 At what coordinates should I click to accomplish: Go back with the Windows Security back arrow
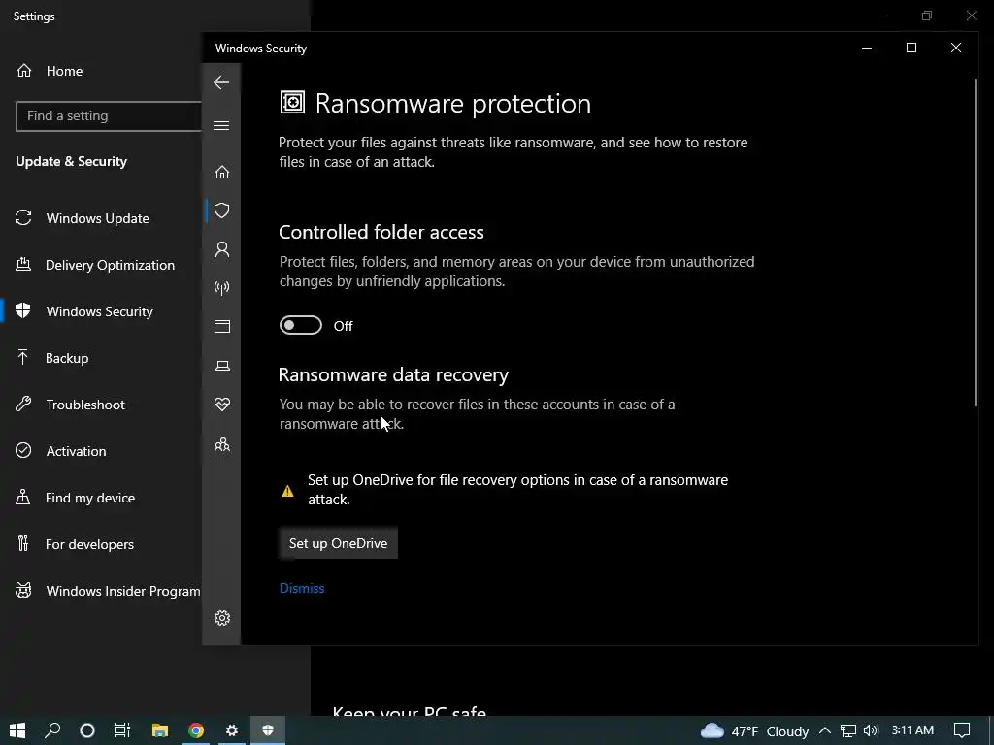pos(221,82)
